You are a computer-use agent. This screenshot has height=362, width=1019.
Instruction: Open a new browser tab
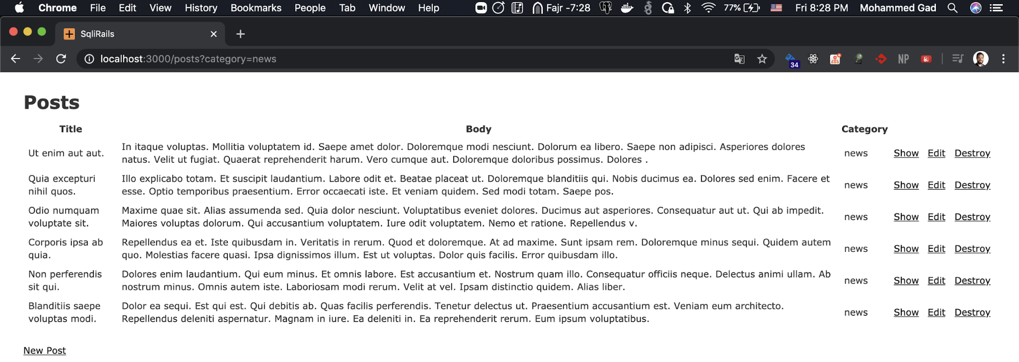(x=241, y=34)
